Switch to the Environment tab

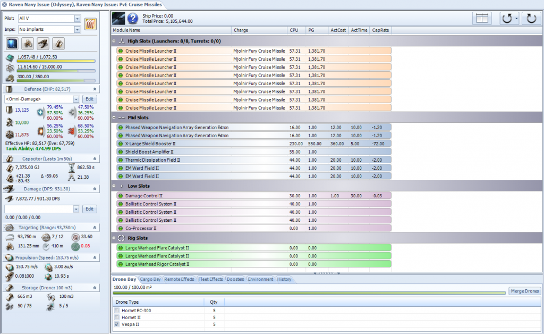tap(260, 280)
